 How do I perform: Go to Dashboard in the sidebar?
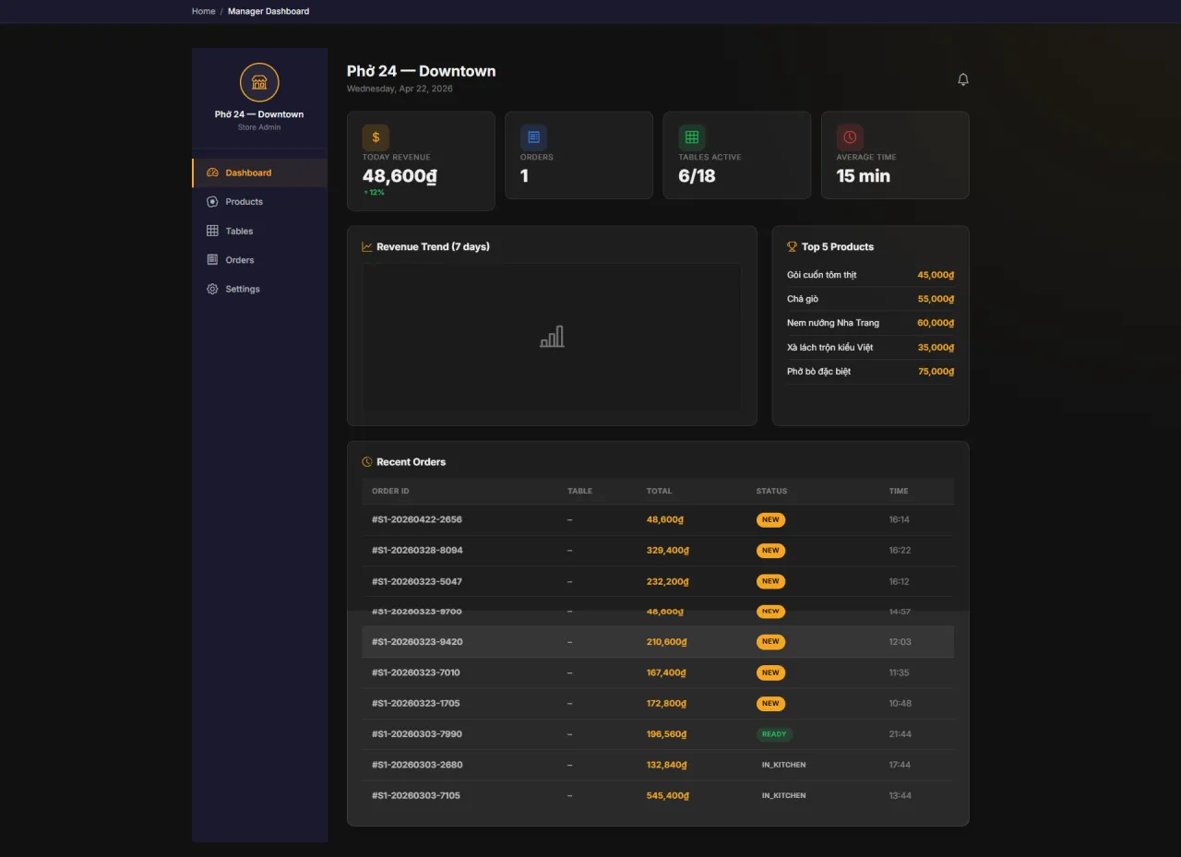tap(259, 173)
